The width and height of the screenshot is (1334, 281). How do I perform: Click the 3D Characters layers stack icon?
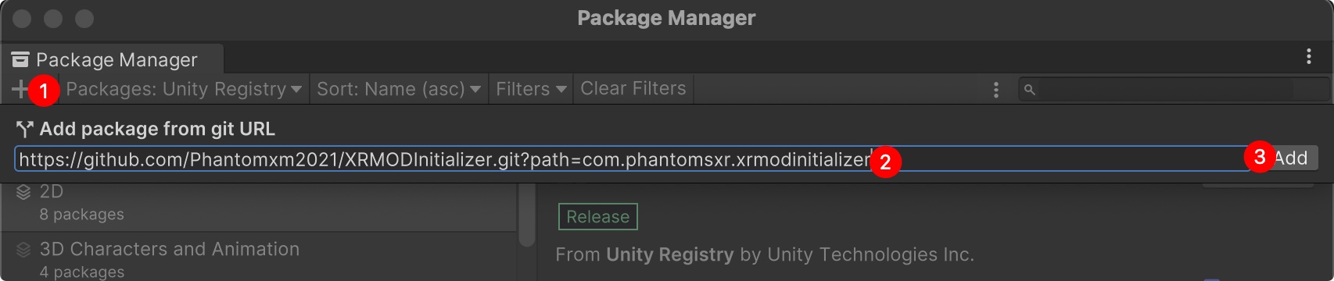click(x=23, y=250)
